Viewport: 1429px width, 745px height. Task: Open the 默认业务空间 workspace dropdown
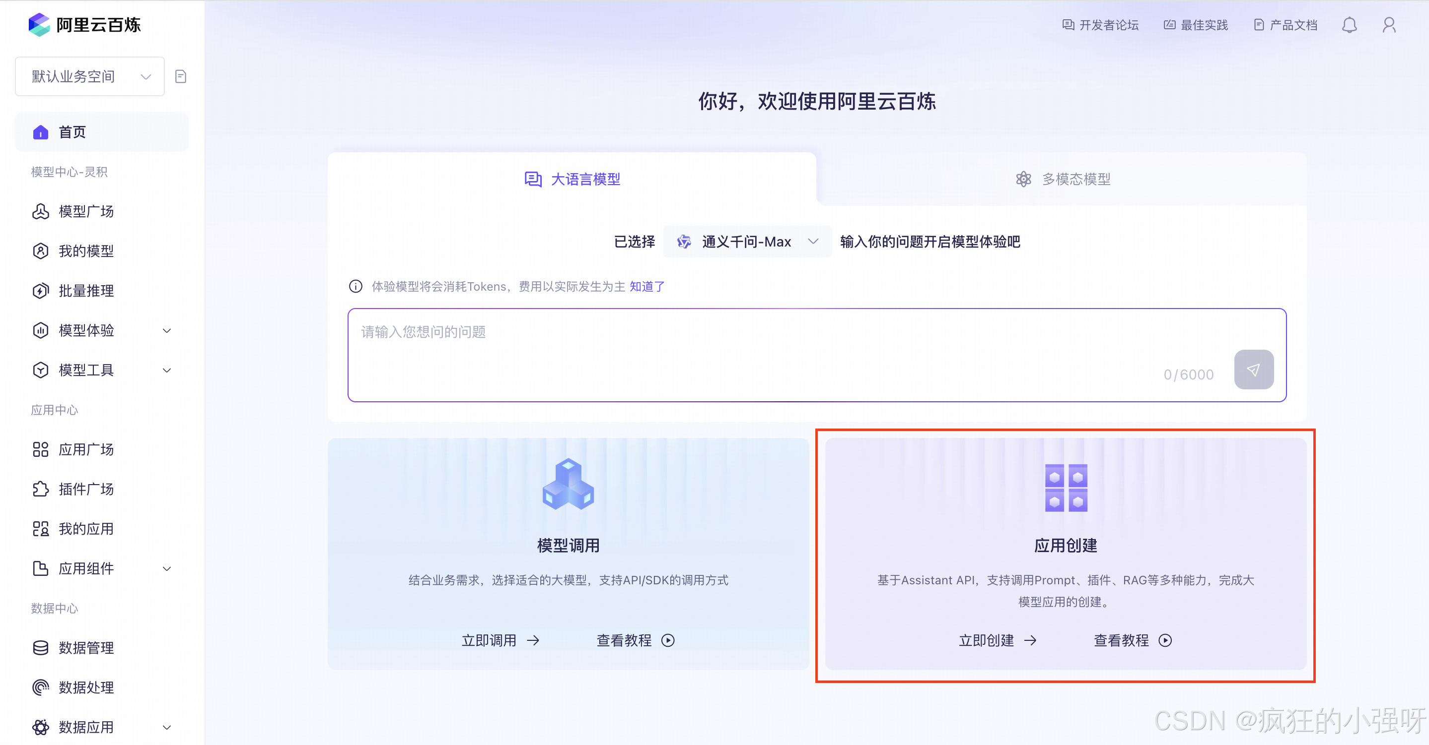(x=90, y=76)
